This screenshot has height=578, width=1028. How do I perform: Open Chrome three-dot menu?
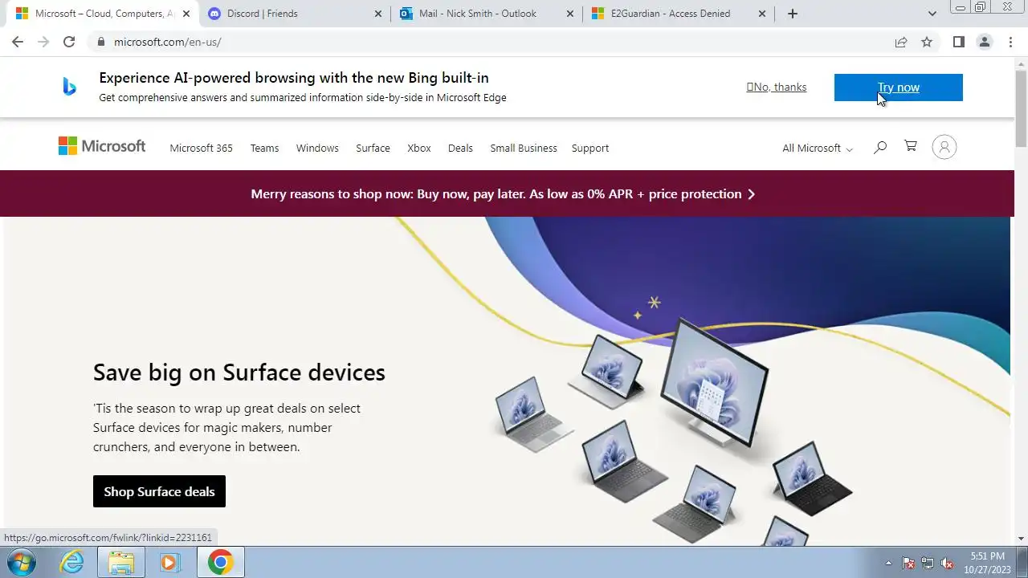pyautogui.click(x=1010, y=42)
